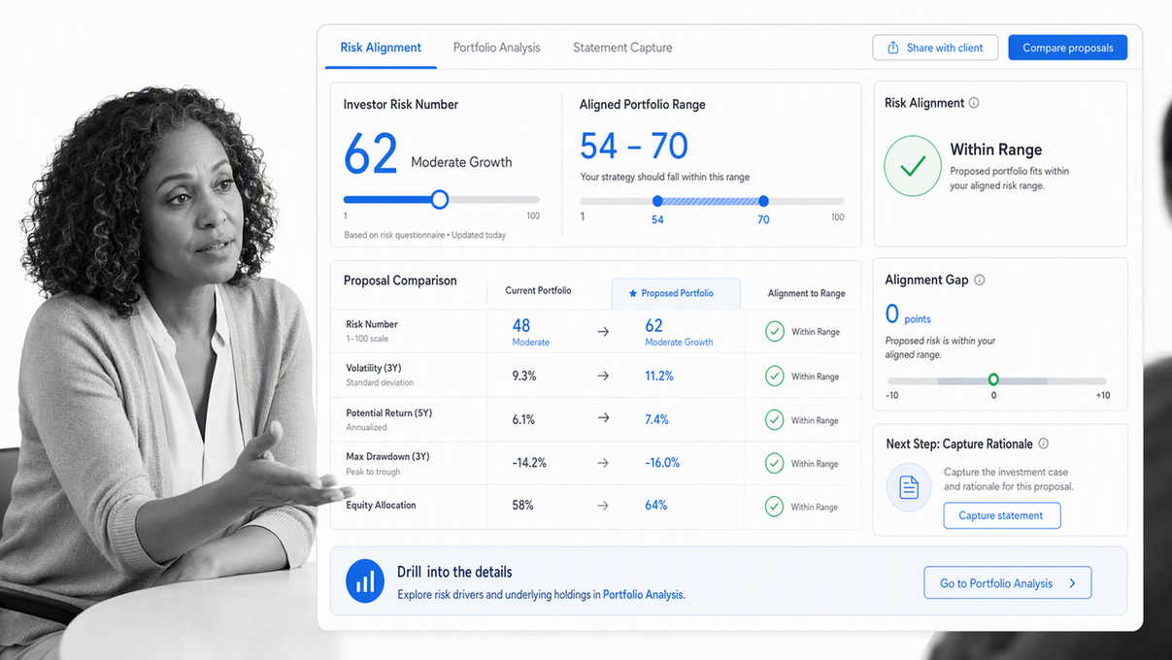Click the document icon in Capture Rationale card
The width and height of the screenshot is (1172, 660).
[x=909, y=487]
